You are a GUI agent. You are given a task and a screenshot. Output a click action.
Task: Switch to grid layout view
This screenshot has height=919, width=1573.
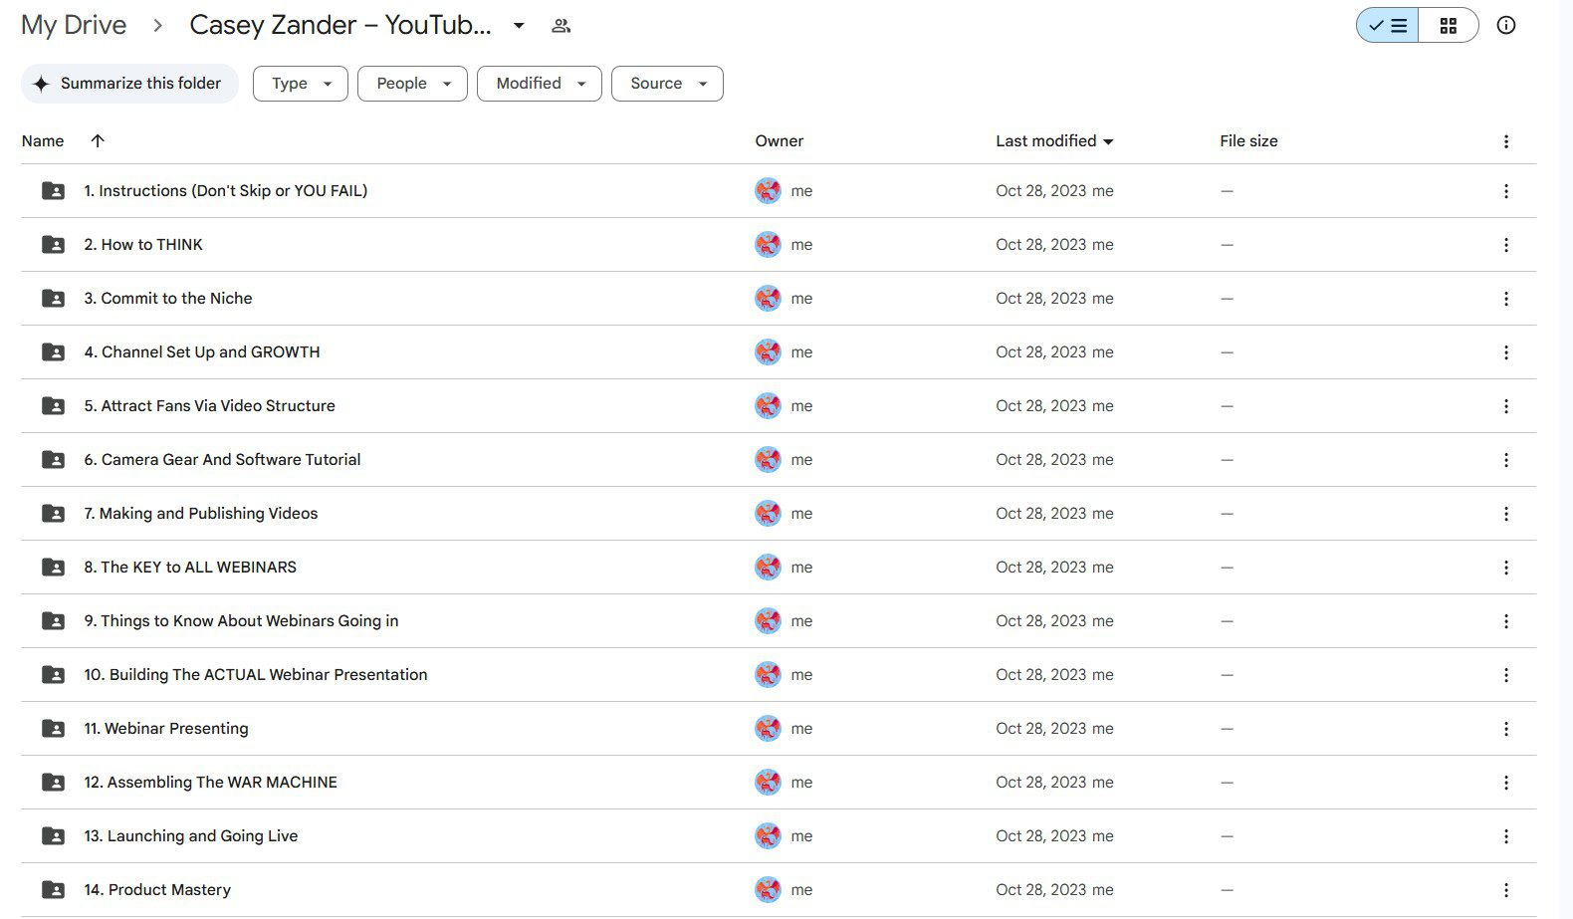[x=1449, y=26]
